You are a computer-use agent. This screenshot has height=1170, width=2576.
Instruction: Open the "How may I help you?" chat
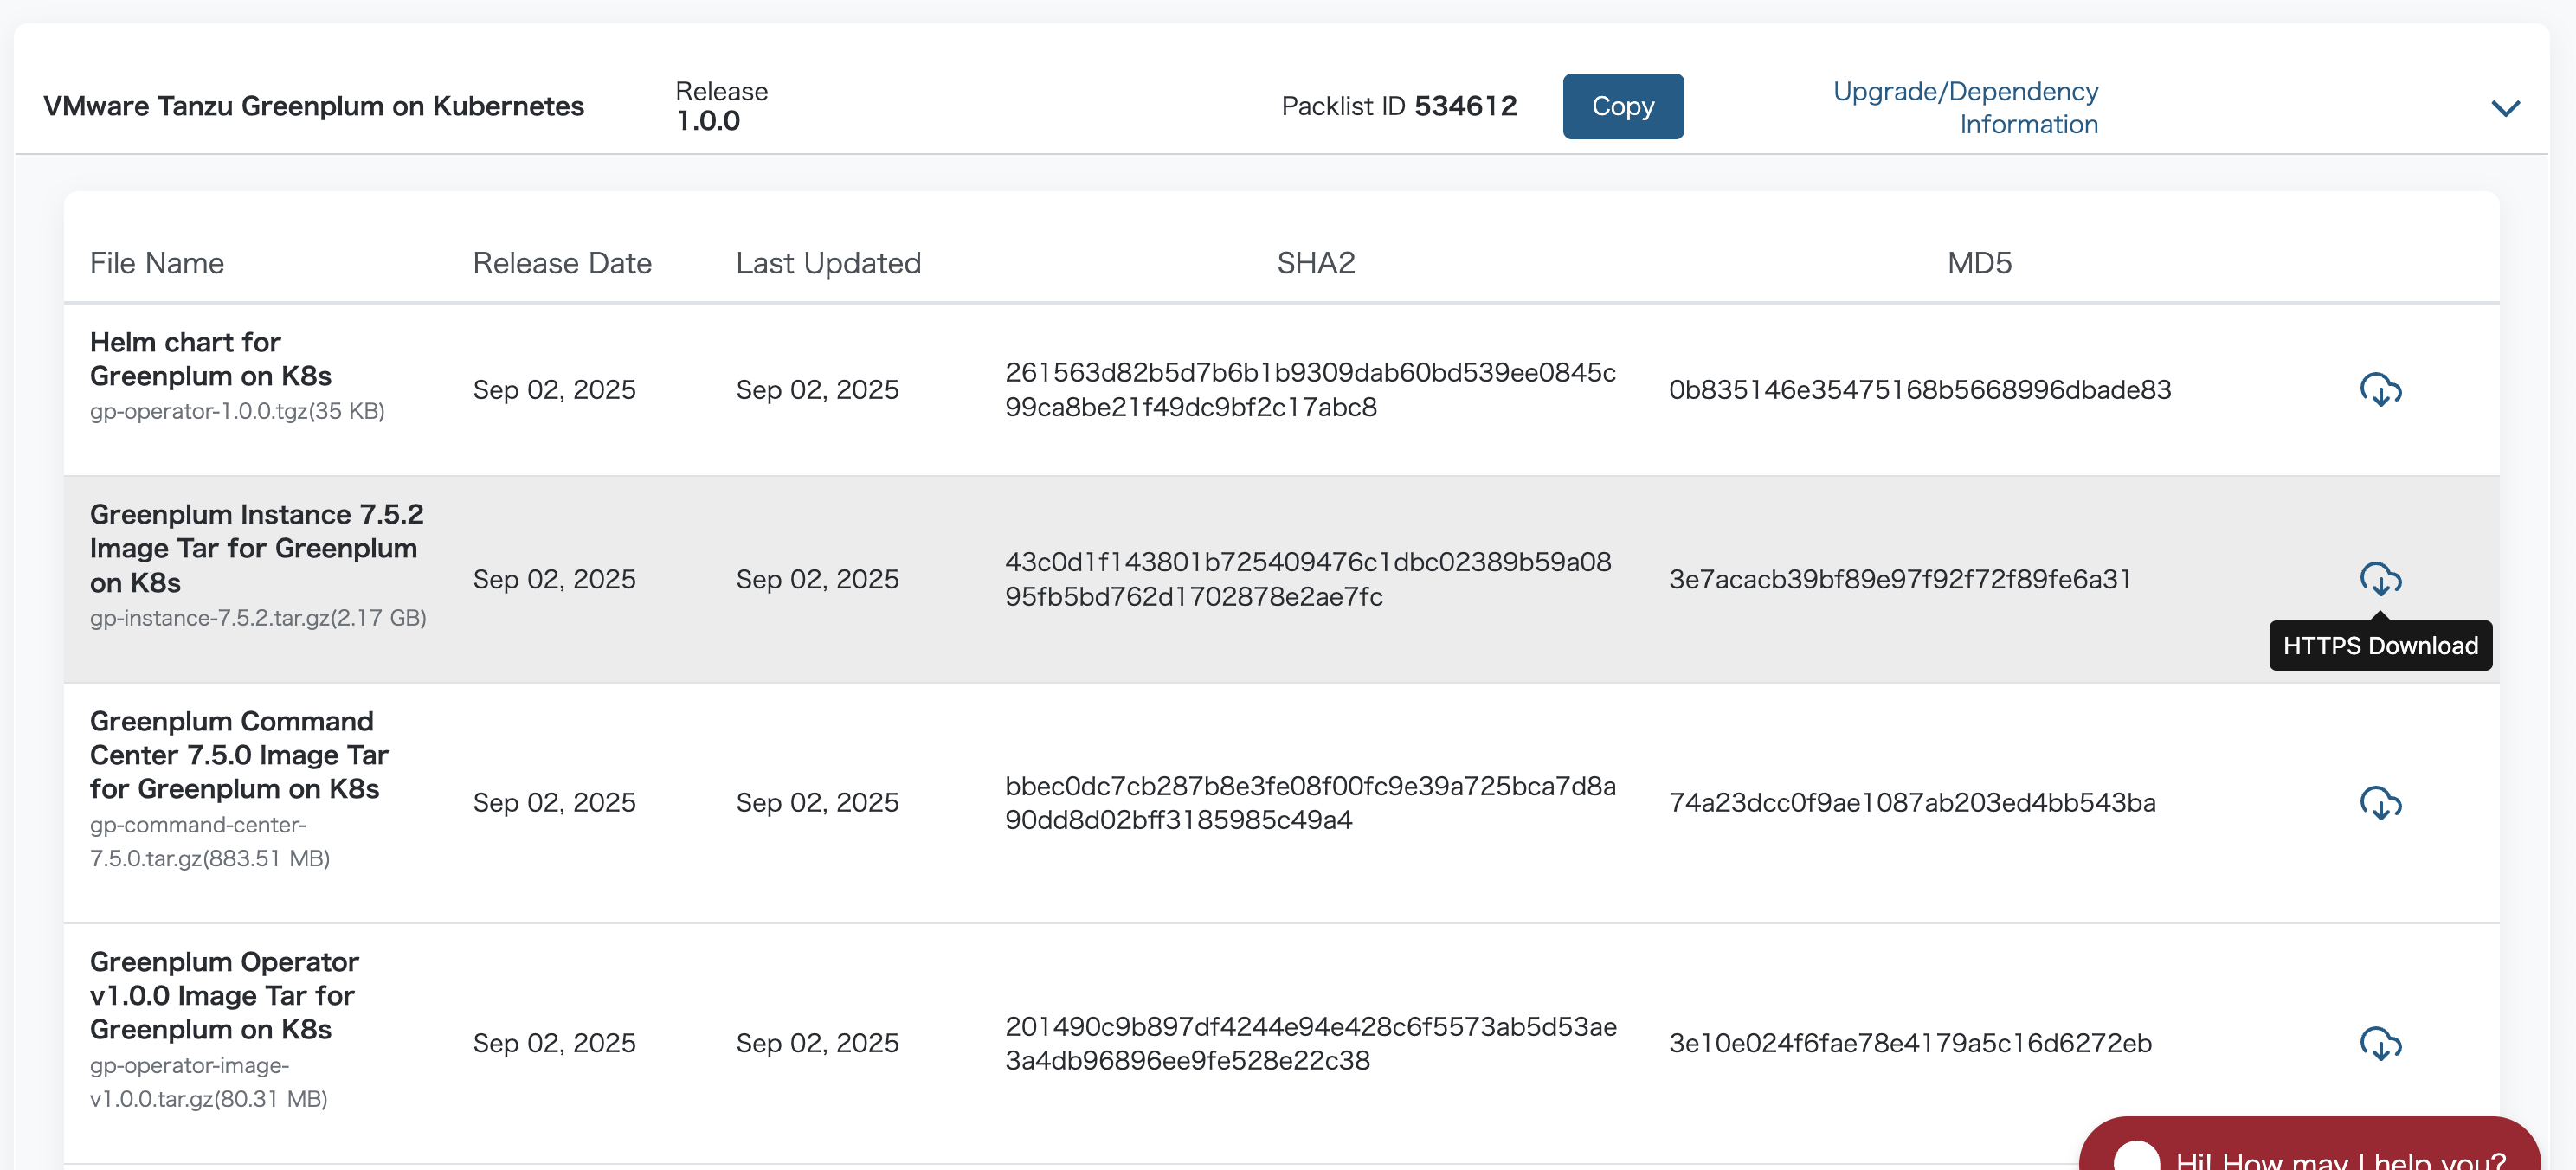coord(2340,1158)
